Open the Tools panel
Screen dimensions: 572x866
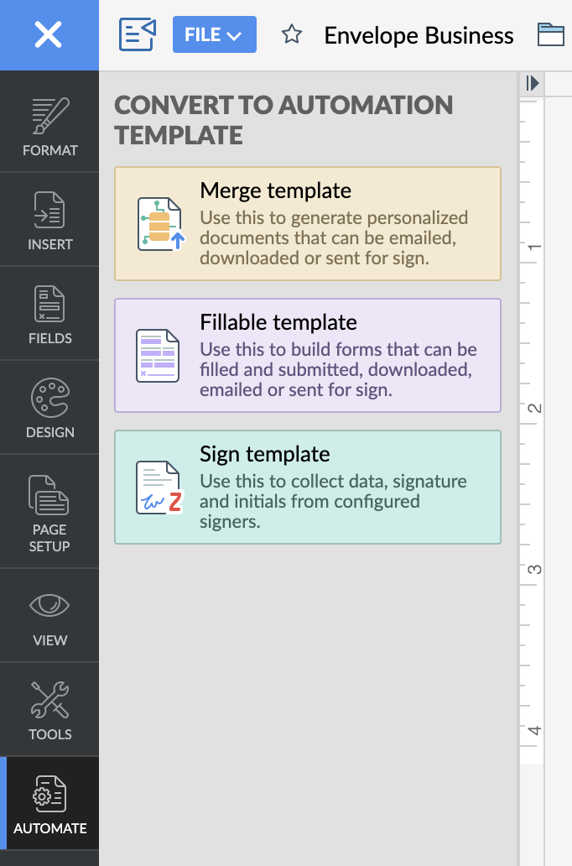(49, 711)
